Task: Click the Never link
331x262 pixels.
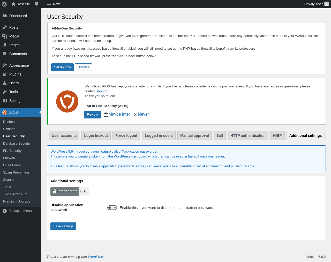Action: (x=143, y=114)
